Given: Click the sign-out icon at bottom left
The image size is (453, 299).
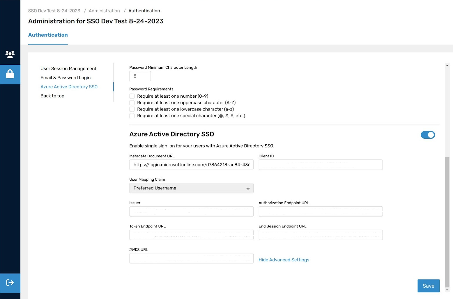Looking at the screenshot, I should click(x=10, y=282).
